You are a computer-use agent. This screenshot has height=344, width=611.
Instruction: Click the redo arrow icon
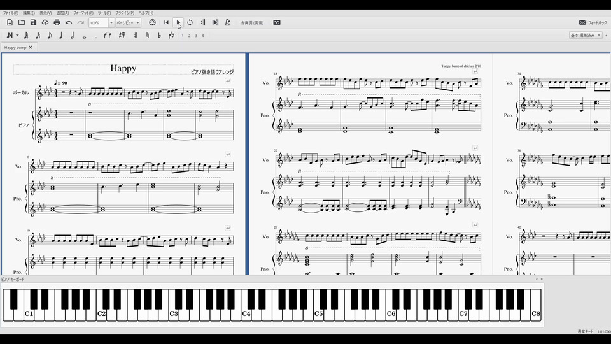click(81, 23)
